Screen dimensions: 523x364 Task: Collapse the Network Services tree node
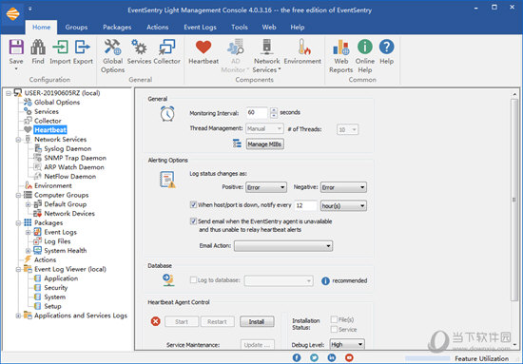(x=18, y=140)
